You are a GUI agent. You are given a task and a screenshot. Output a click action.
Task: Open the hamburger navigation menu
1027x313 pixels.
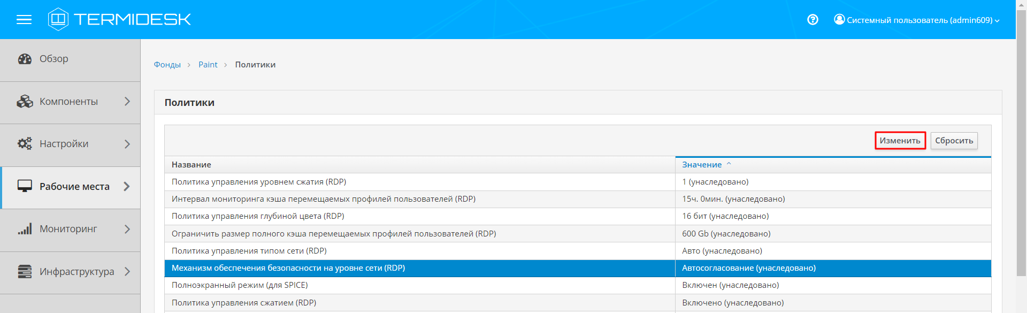point(24,20)
